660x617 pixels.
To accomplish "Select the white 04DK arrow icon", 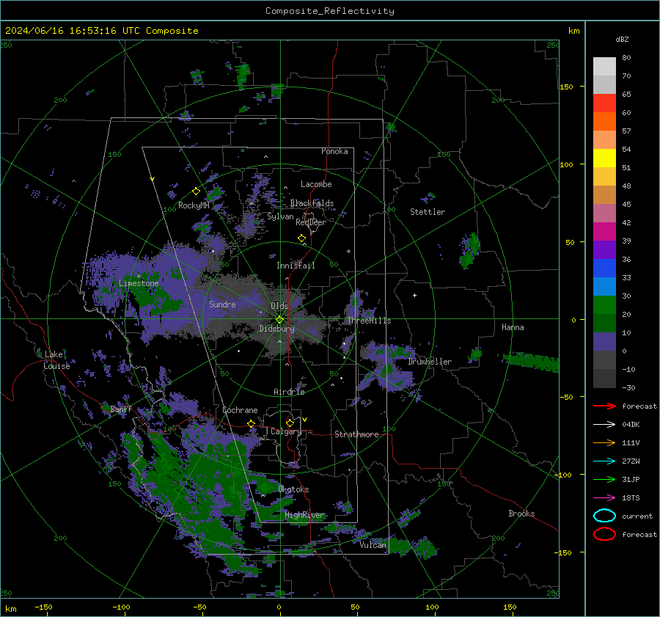I will coord(604,425).
